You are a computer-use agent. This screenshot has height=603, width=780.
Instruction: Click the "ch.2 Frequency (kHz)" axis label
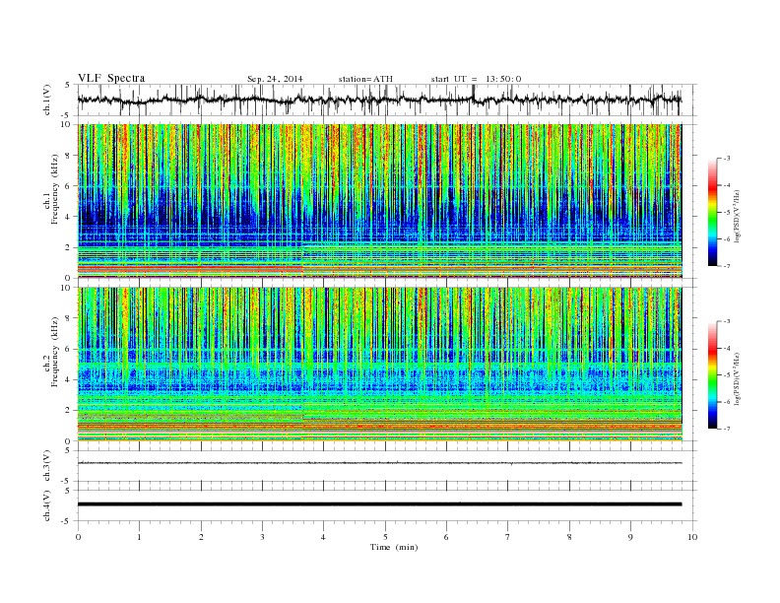[51, 353]
